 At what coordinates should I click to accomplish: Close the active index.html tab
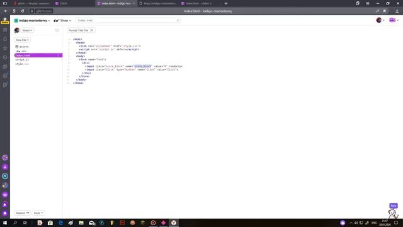coord(133,3)
